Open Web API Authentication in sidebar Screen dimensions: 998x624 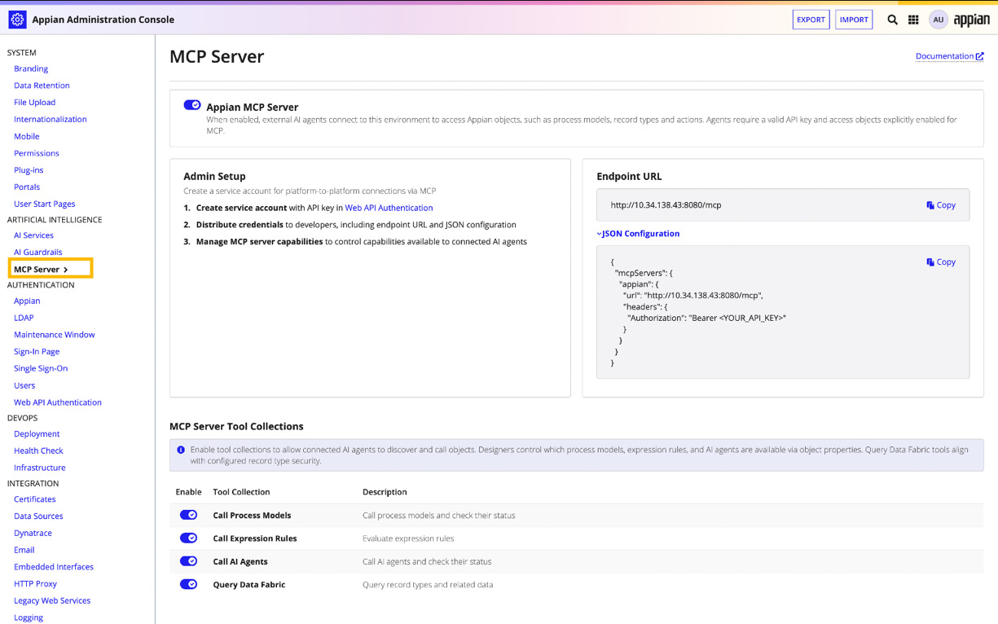pos(58,402)
